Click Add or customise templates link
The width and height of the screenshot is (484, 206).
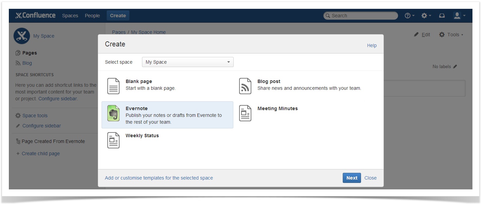tap(159, 178)
